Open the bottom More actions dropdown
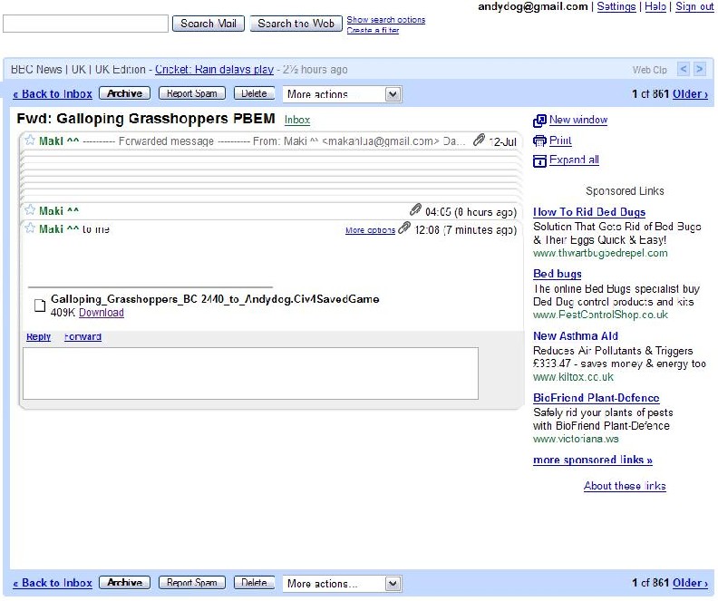This screenshot has height=601, width=718. (342, 584)
